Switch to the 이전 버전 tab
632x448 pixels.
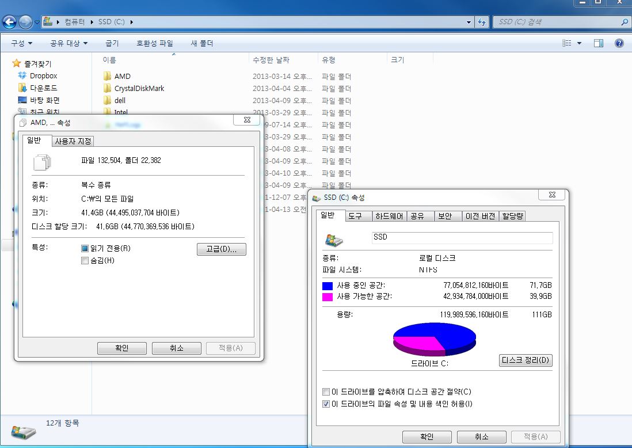pyautogui.click(x=480, y=216)
